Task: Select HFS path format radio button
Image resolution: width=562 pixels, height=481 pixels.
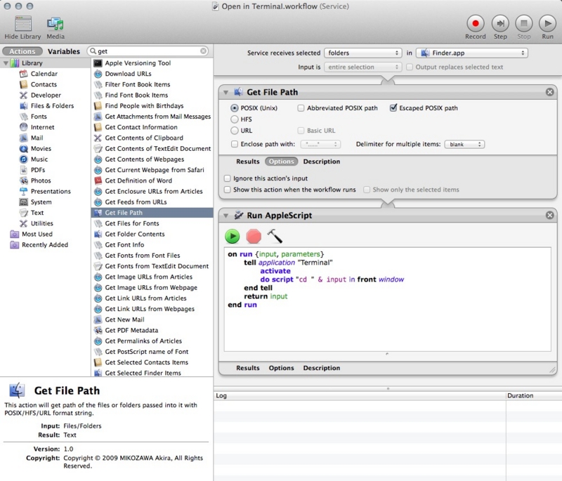Action: pos(235,119)
